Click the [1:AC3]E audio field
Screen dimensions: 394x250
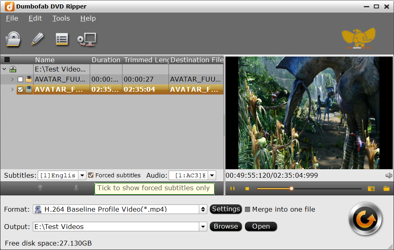(x=189, y=175)
